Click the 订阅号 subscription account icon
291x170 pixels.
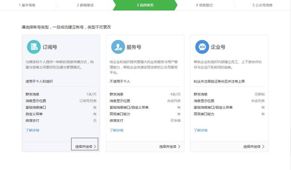34,47
